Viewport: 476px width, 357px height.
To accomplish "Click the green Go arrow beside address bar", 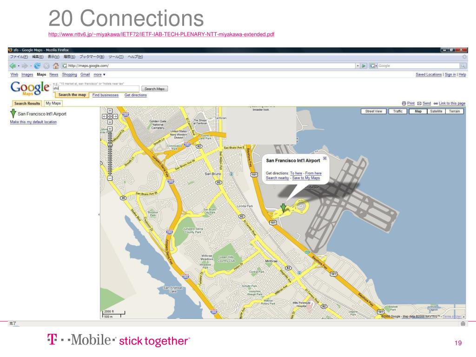I will point(364,66).
